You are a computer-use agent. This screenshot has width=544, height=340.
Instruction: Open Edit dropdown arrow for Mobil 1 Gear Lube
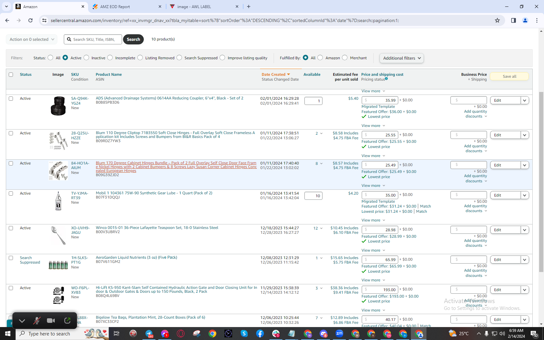[x=525, y=195]
